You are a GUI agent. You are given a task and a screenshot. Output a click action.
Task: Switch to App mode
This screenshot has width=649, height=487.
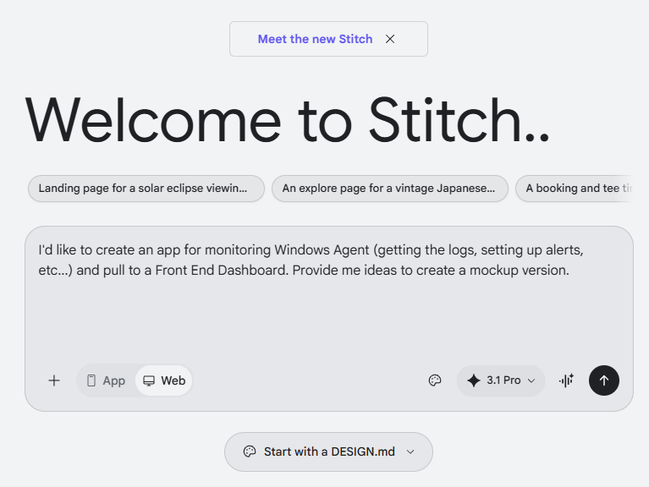pos(106,380)
